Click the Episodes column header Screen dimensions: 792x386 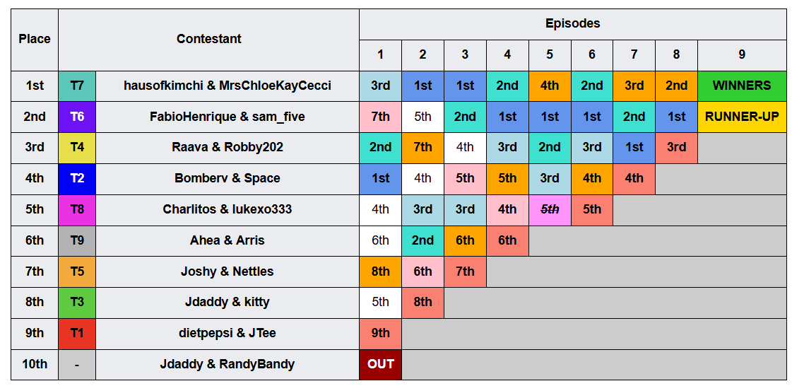pyautogui.click(x=573, y=24)
